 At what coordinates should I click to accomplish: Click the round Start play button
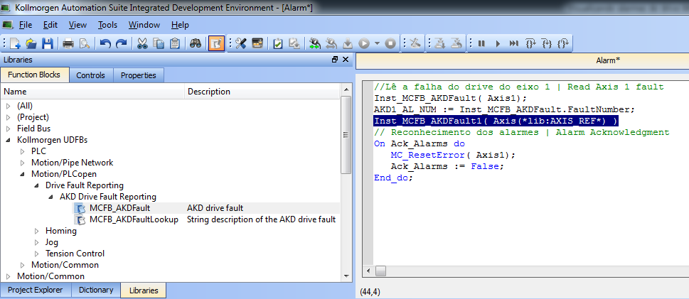[364, 43]
